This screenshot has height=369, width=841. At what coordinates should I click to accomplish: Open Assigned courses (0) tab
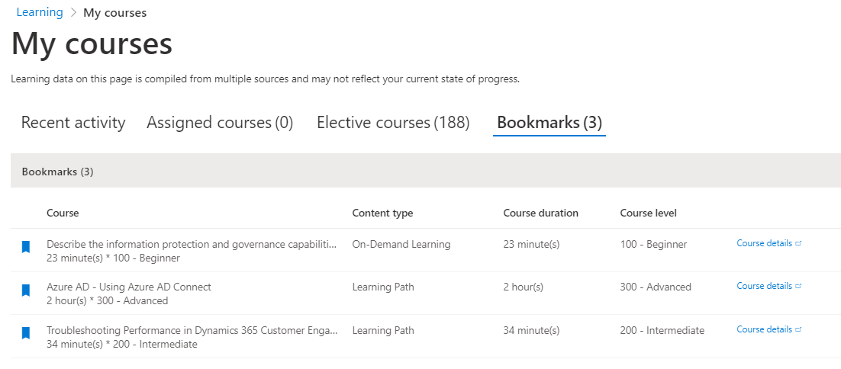click(220, 123)
